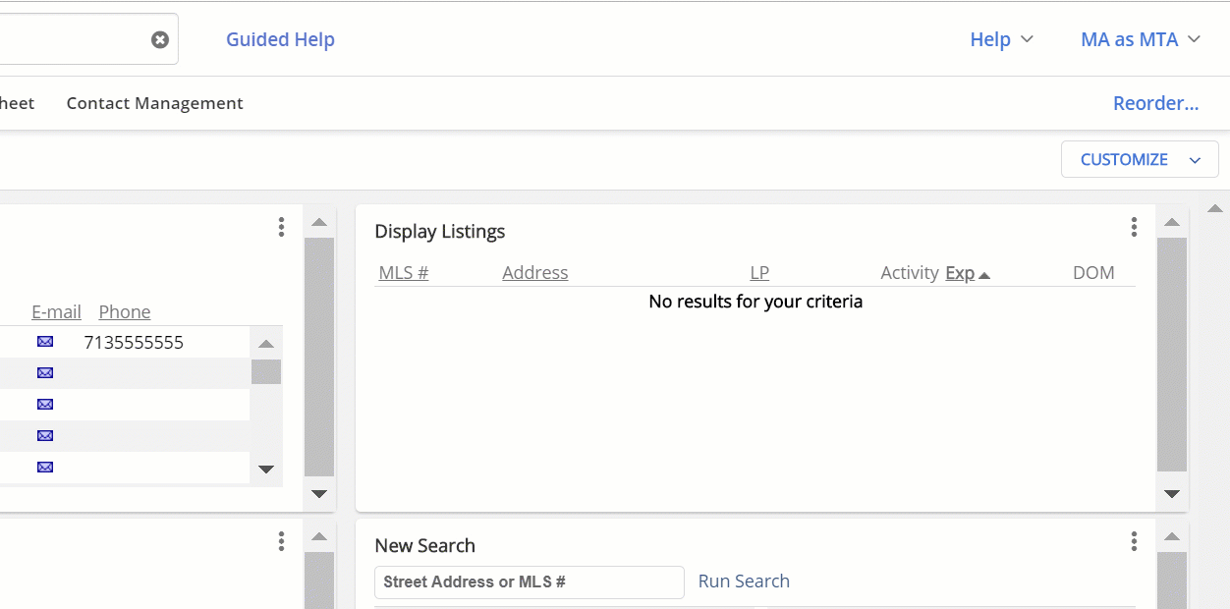Screen dimensions: 1230x609
Task: Click the Run Search link
Action: point(744,581)
